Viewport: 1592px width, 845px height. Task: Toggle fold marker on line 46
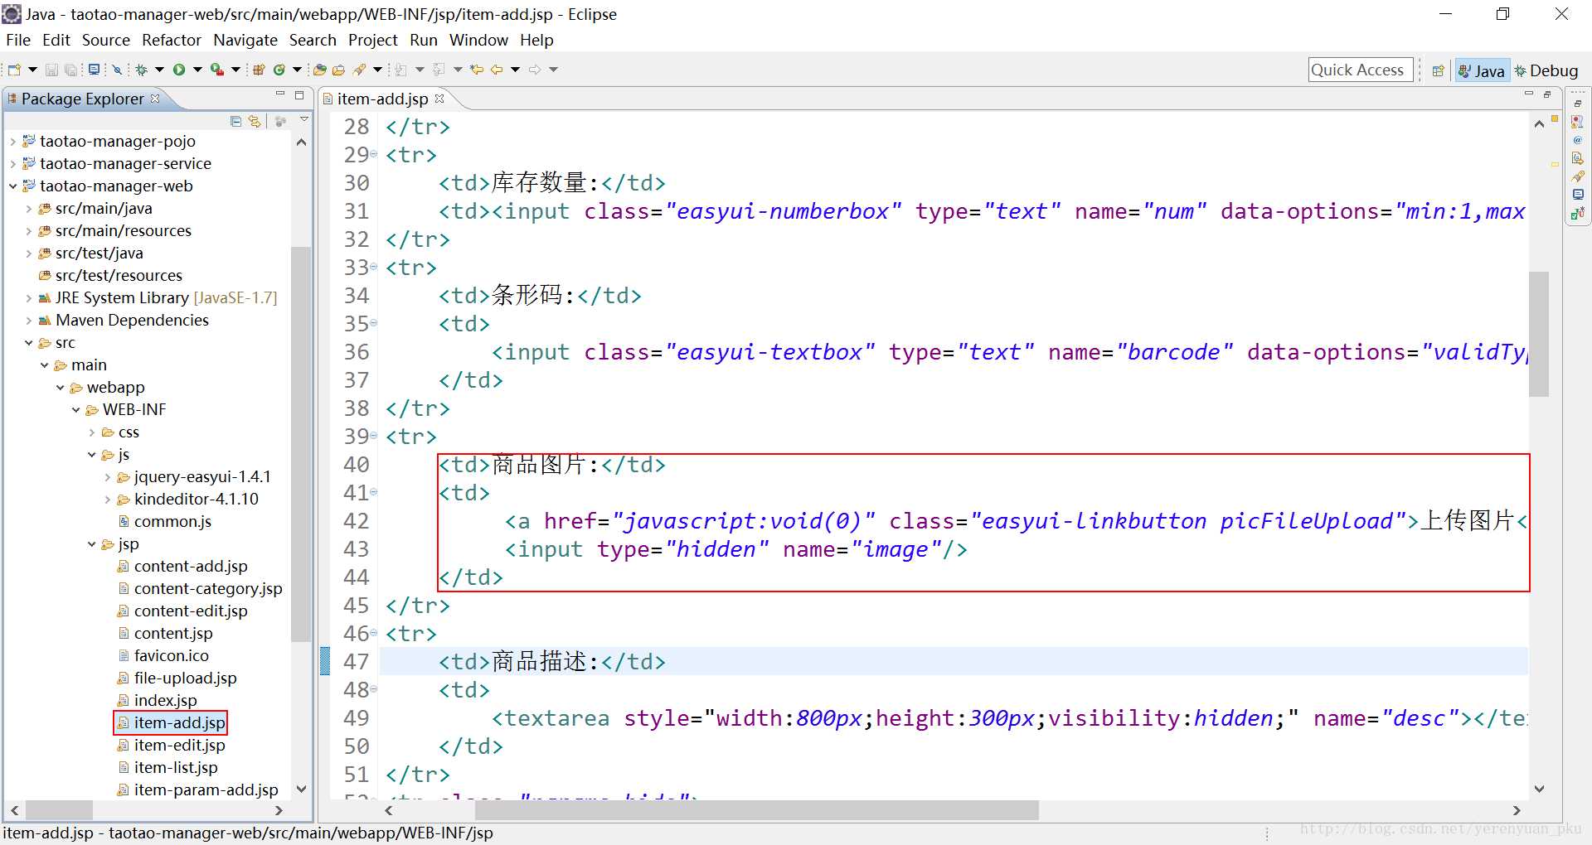[373, 634]
